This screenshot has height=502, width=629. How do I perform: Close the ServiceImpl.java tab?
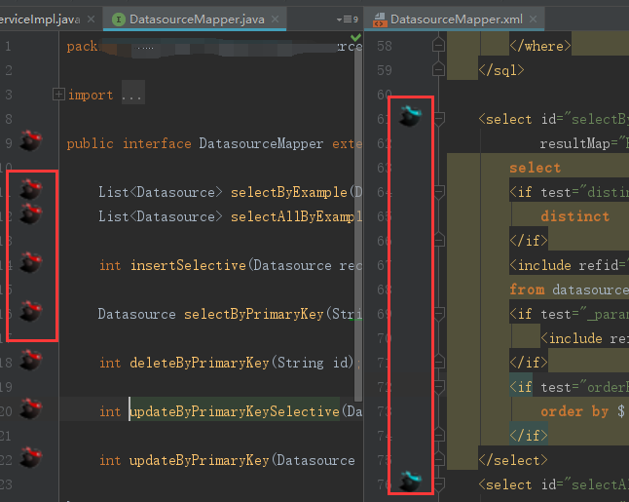pos(92,19)
